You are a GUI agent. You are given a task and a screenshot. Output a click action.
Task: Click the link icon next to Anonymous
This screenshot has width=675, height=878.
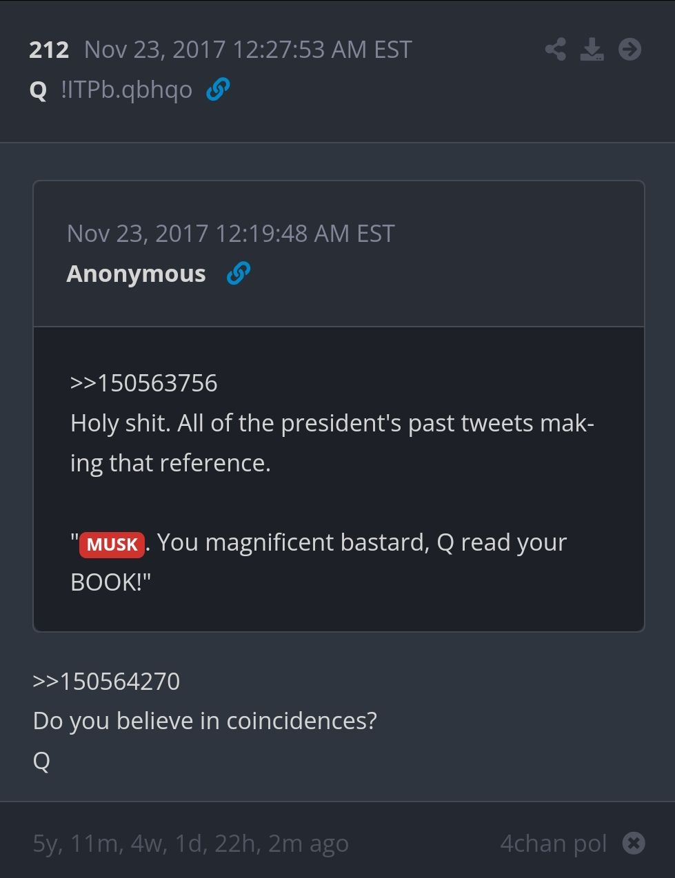(238, 274)
